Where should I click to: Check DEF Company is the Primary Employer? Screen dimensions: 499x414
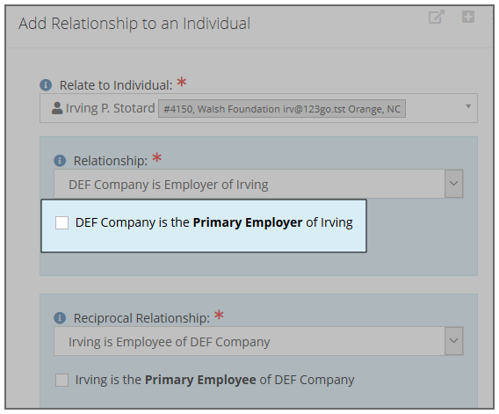(61, 222)
